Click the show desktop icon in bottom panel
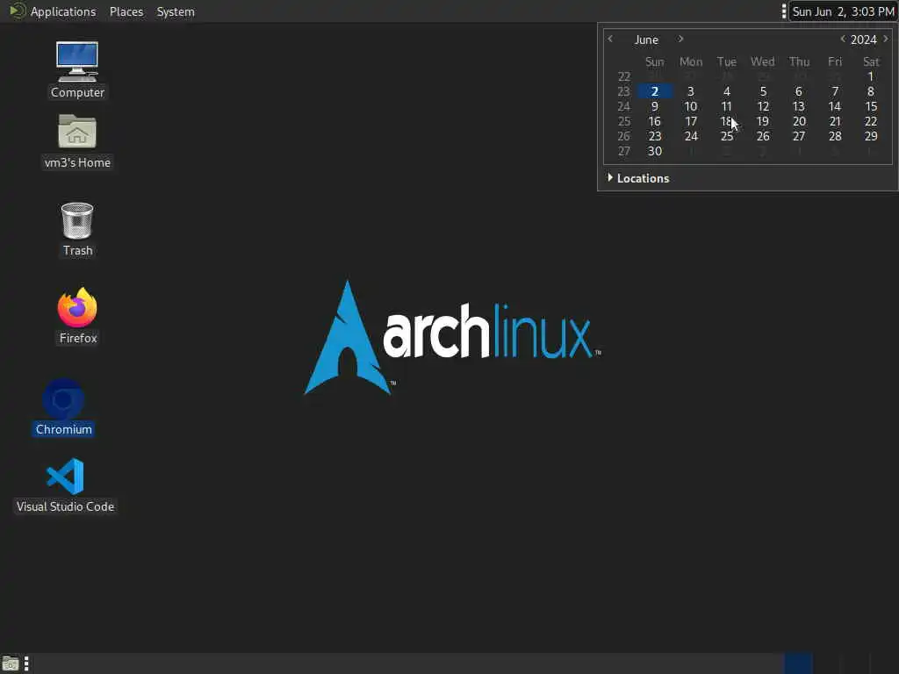 click(x=11, y=663)
